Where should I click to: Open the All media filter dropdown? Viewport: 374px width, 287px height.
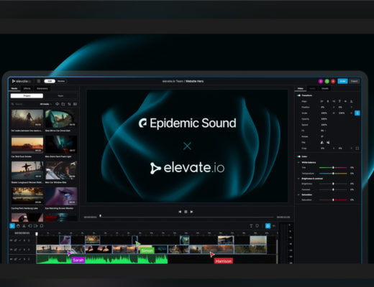tap(45, 104)
